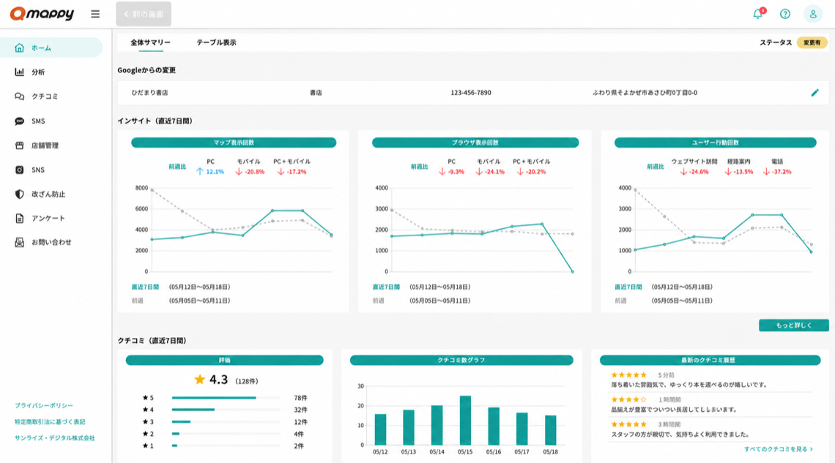Click the 05/15 review count bar
Screen dimensions: 835x463
[465, 421]
